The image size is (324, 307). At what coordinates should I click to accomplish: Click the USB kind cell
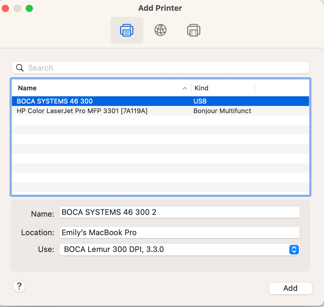(x=200, y=101)
